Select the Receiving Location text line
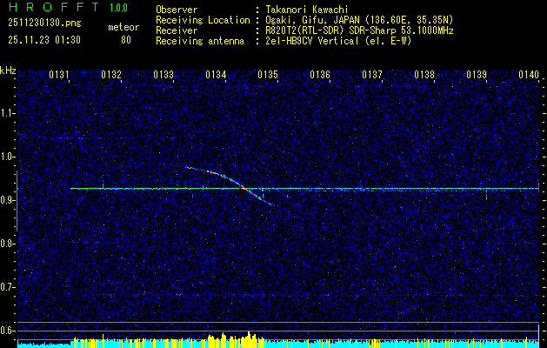547x348 pixels. (304, 20)
